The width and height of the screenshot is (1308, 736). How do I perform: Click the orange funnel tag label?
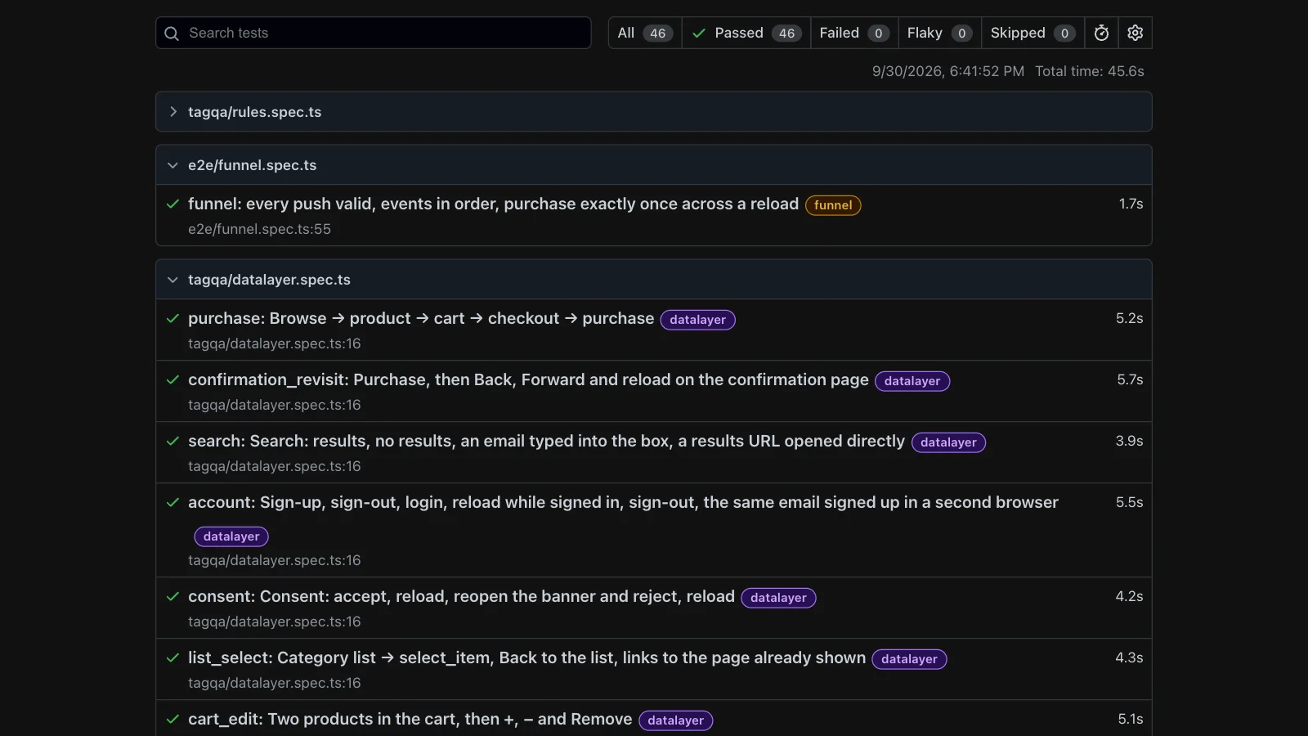[x=833, y=205]
